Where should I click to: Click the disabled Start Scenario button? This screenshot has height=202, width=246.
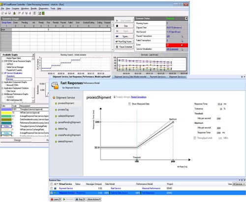click(124, 21)
